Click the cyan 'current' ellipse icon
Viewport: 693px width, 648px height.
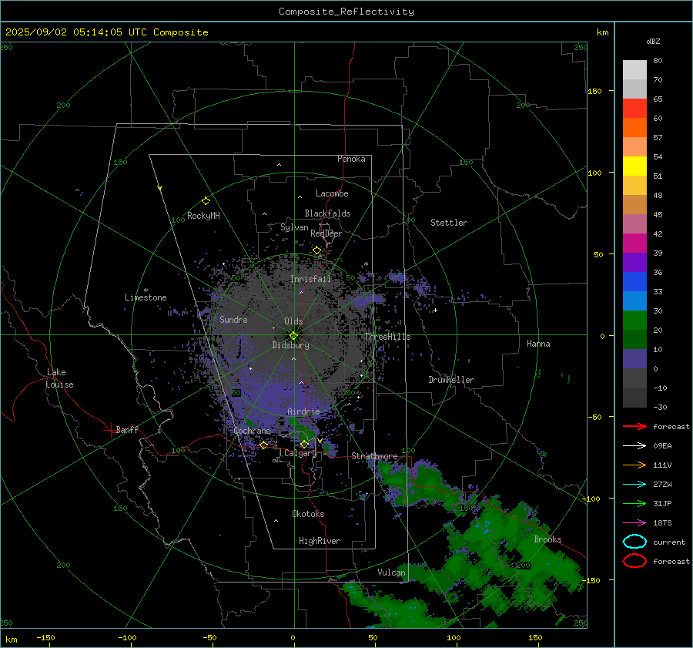(x=634, y=542)
